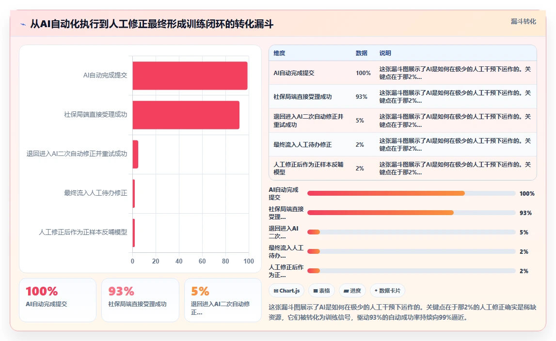Click the chart x-axis tick 60

coord(202,261)
